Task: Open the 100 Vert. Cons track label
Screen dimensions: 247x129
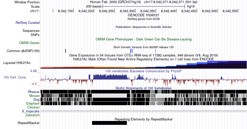Action: 15,77
